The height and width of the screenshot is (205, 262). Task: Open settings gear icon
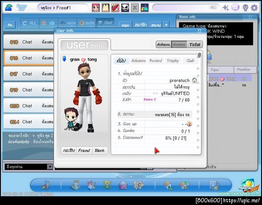tap(255, 8)
